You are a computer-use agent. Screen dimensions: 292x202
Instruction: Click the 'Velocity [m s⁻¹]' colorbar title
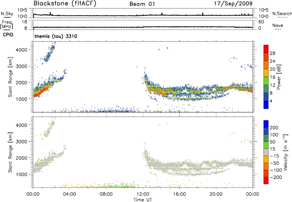pos(285,152)
